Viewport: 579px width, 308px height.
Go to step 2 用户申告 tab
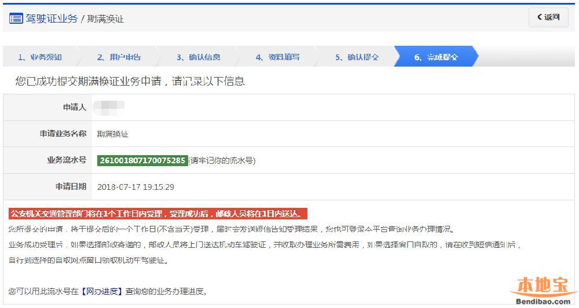(119, 57)
